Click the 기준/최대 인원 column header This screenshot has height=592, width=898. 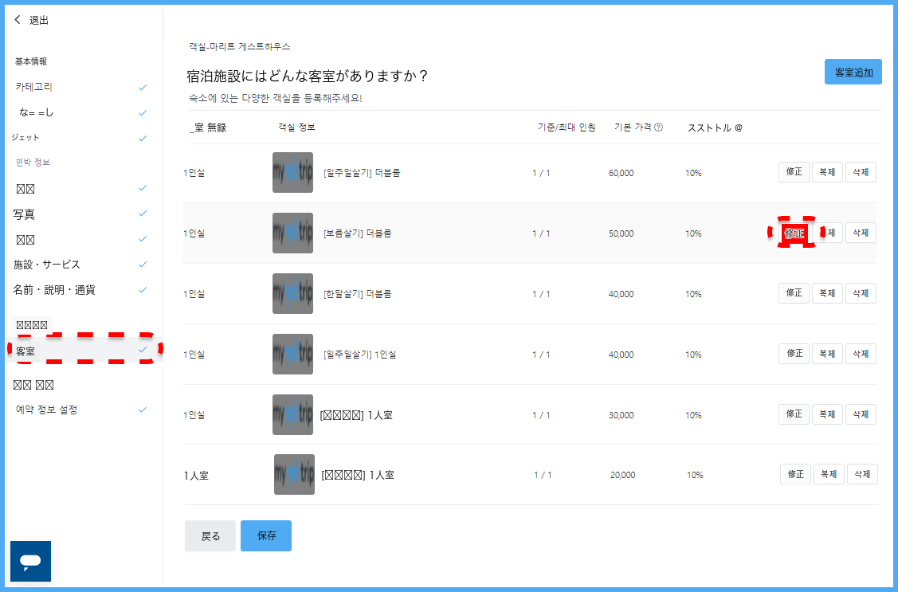567,127
